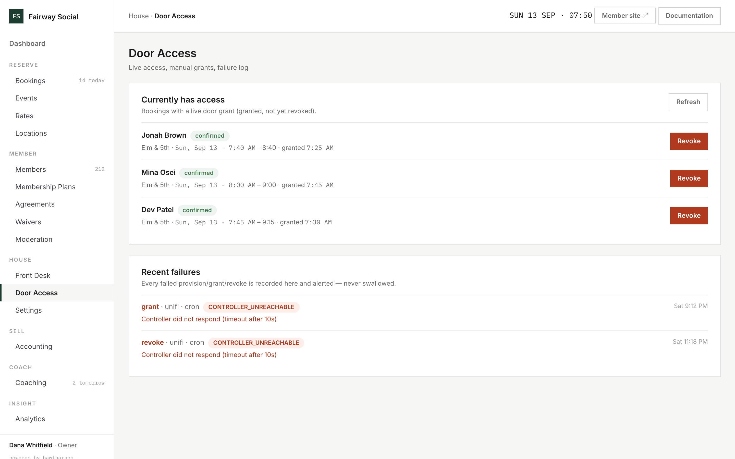Open the Rates page
Viewport: 735px width, 459px height.
click(57, 116)
